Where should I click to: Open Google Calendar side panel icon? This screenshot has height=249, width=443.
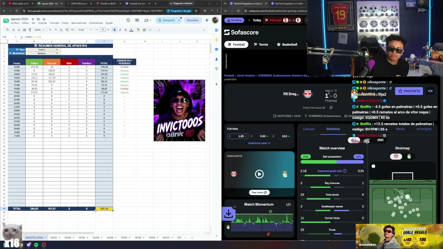tap(216, 30)
